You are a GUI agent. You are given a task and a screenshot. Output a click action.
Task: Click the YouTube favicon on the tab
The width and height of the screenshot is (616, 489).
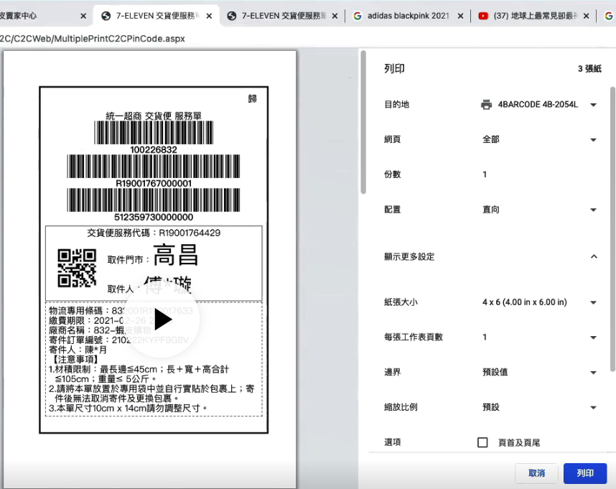click(x=483, y=16)
